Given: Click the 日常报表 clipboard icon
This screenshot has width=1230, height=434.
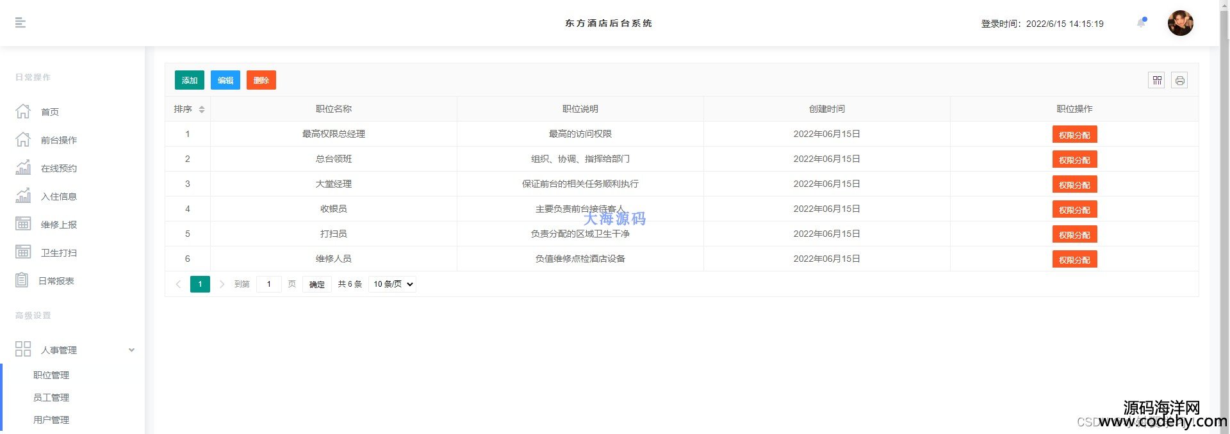Looking at the screenshot, I should (x=22, y=280).
